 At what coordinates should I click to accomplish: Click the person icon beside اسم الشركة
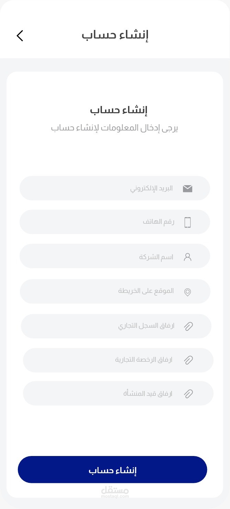(x=187, y=257)
